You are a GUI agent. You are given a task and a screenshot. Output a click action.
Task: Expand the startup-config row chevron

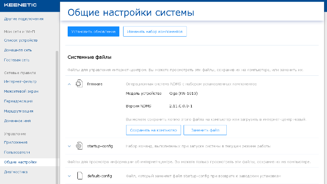tap(69, 146)
